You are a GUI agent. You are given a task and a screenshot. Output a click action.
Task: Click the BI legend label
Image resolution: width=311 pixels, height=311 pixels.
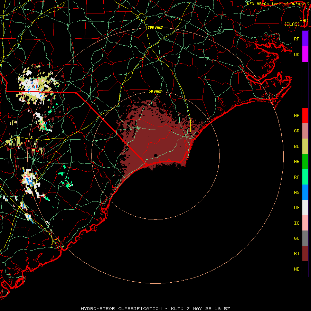click(296, 254)
